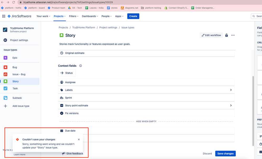Viewport: 262px width, 159px height.
Task: Click the Labels tag icon
Action: point(62,90)
